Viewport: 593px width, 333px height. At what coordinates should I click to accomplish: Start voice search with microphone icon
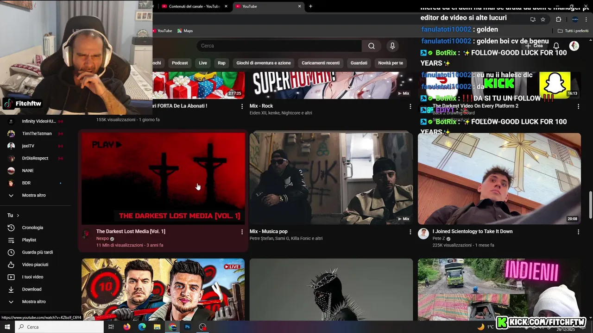pos(392,46)
